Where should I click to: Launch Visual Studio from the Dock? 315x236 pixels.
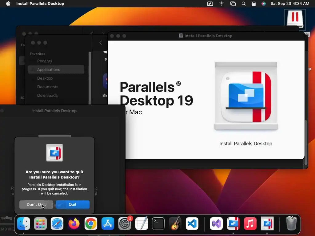216,224
